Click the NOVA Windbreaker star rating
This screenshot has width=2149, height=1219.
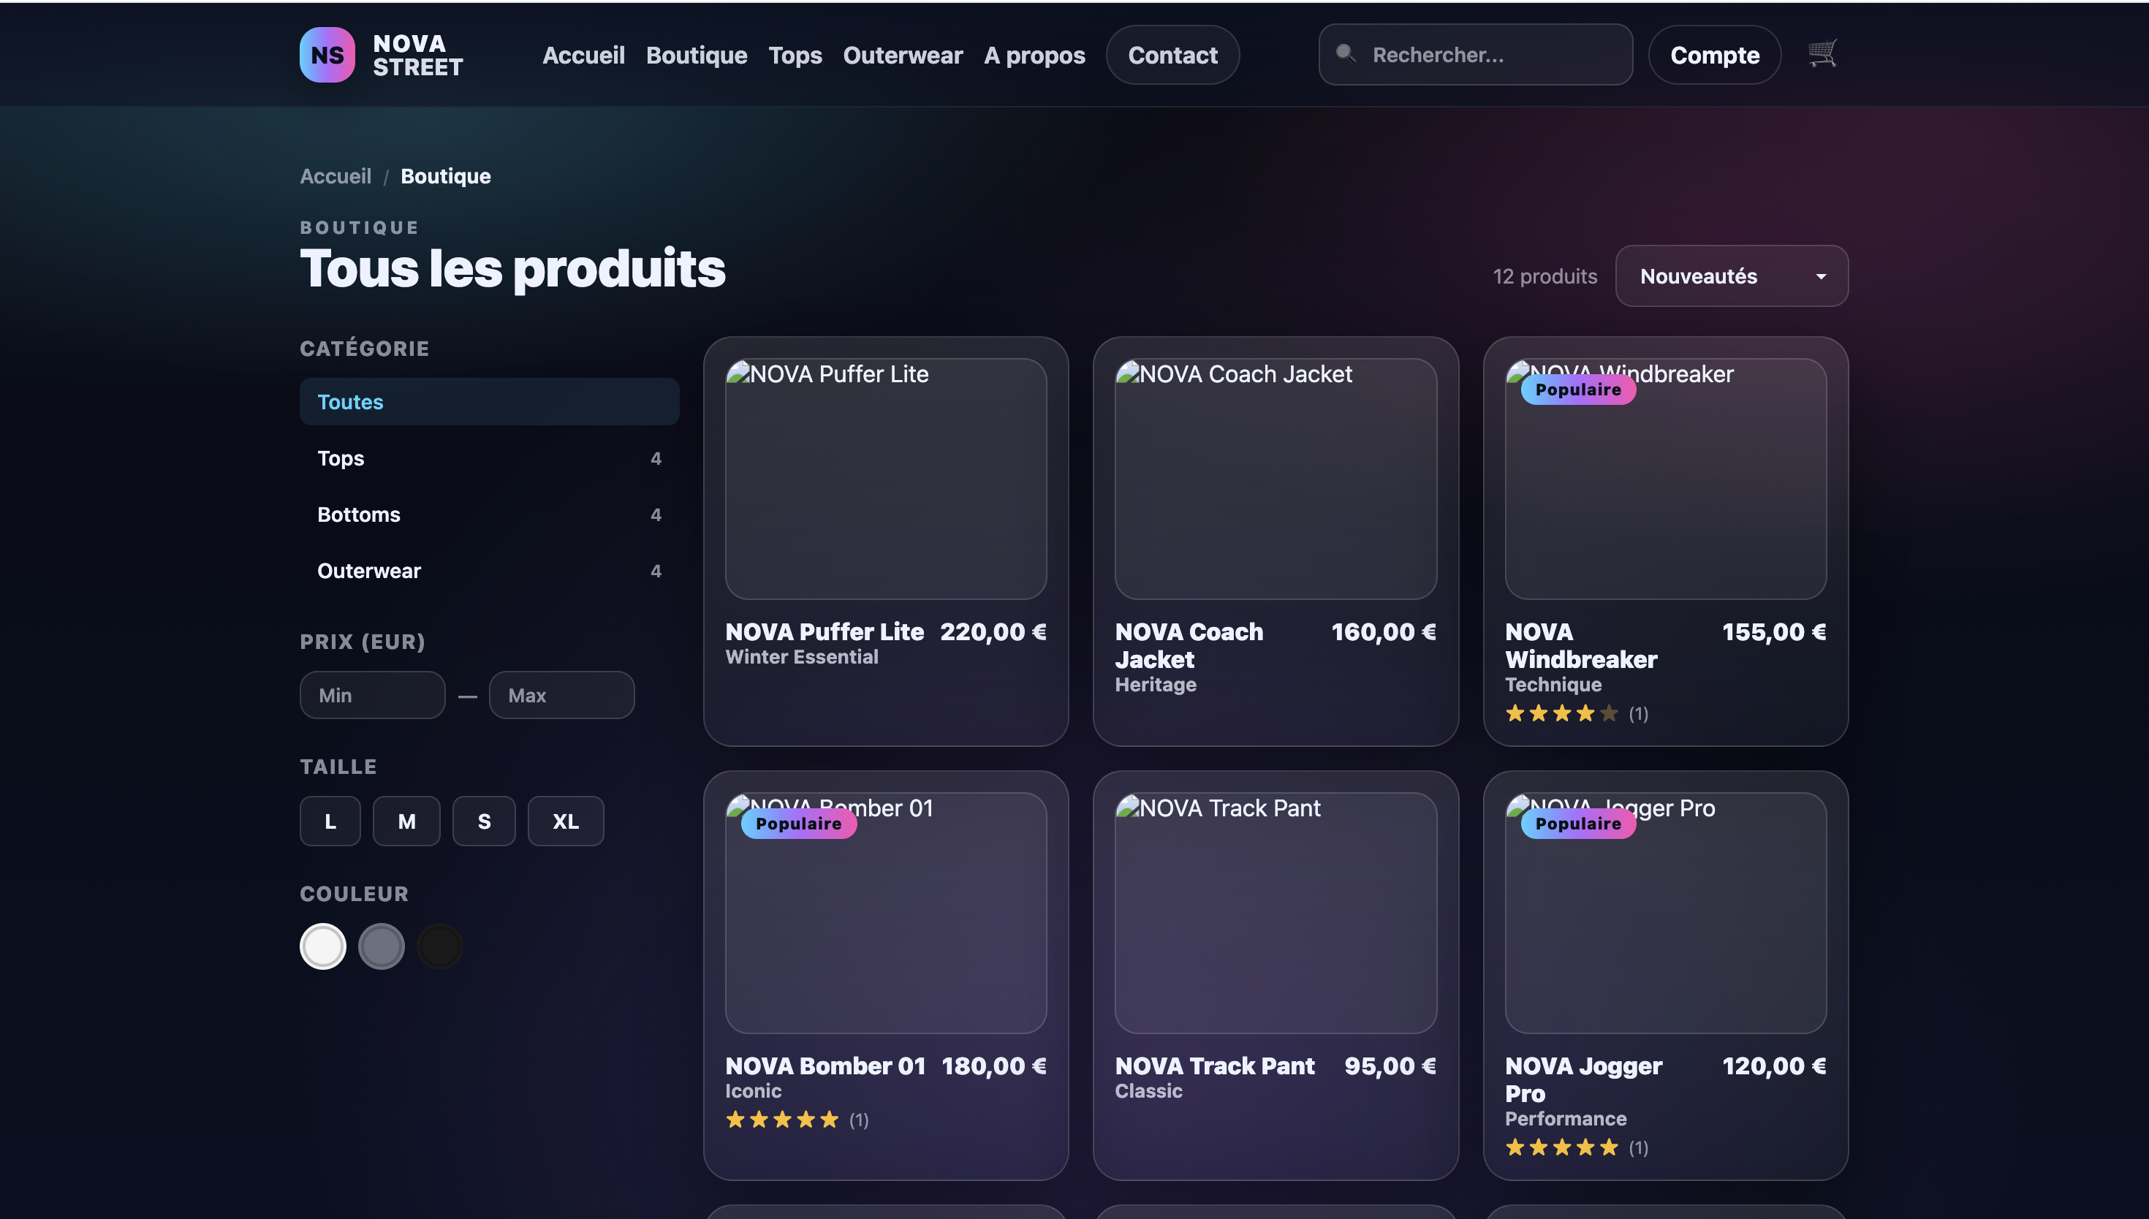coord(1561,713)
